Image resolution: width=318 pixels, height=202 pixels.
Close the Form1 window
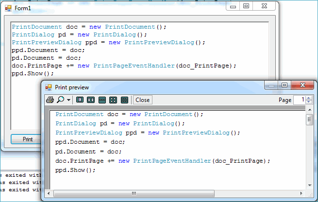pos(264,6)
